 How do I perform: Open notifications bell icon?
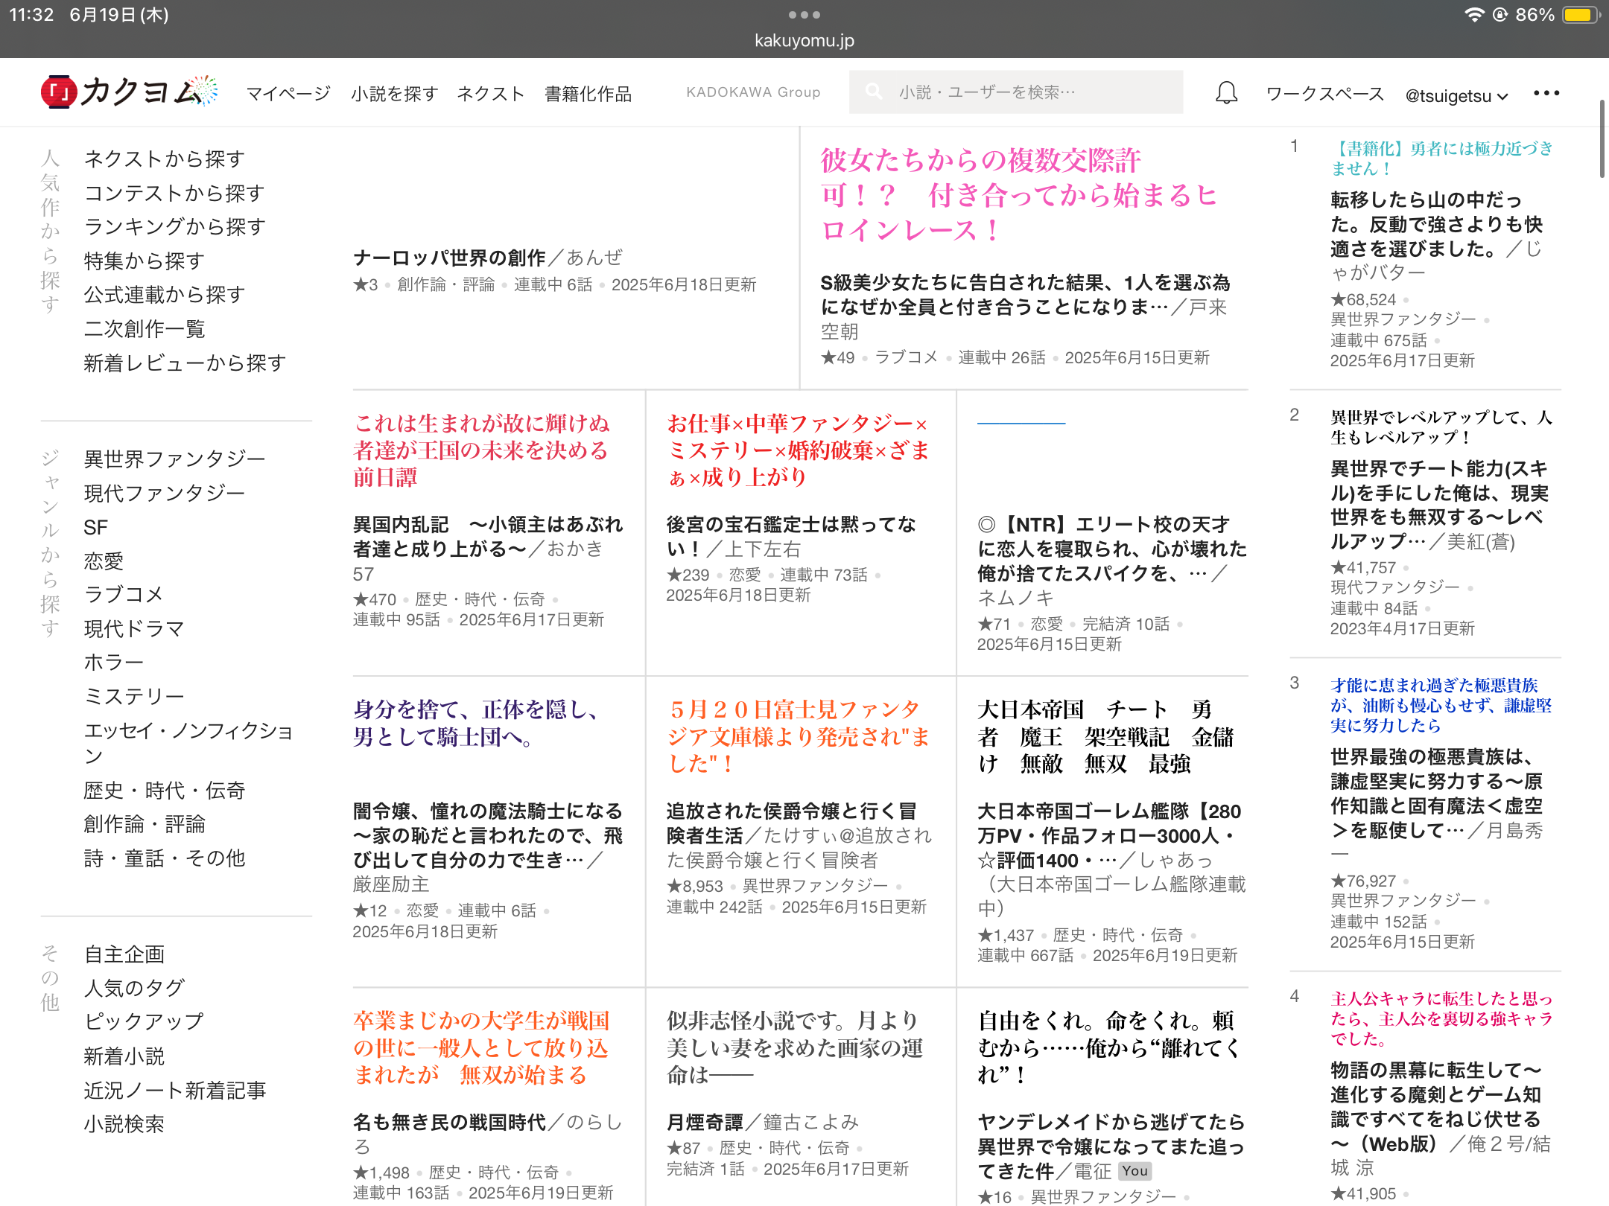coord(1226,93)
